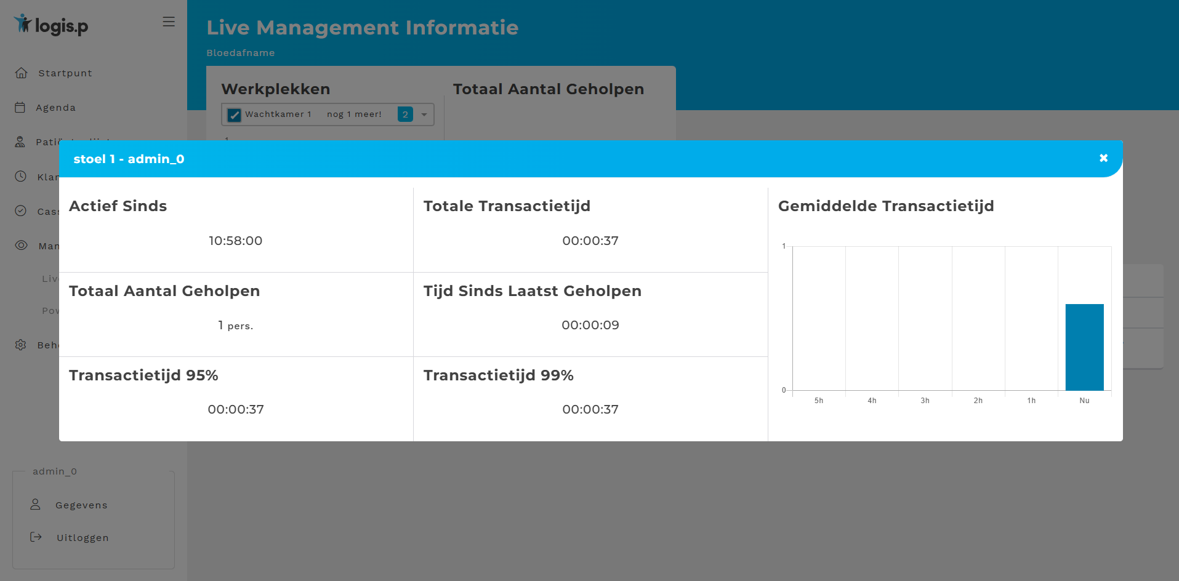Screen dimensions: 1179x581
Task: Open Gegevens user details link
Action: tap(81, 505)
